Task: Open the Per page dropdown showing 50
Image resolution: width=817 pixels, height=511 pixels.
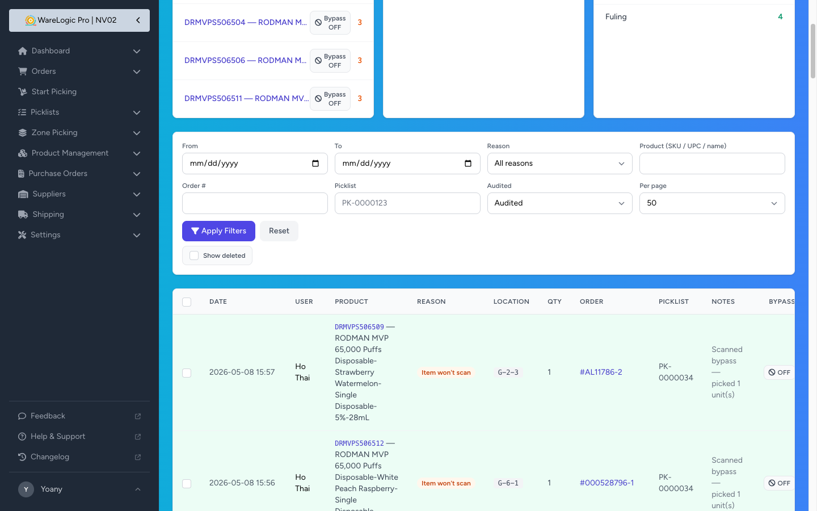Action: pyautogui.click(x=712, y=203)
